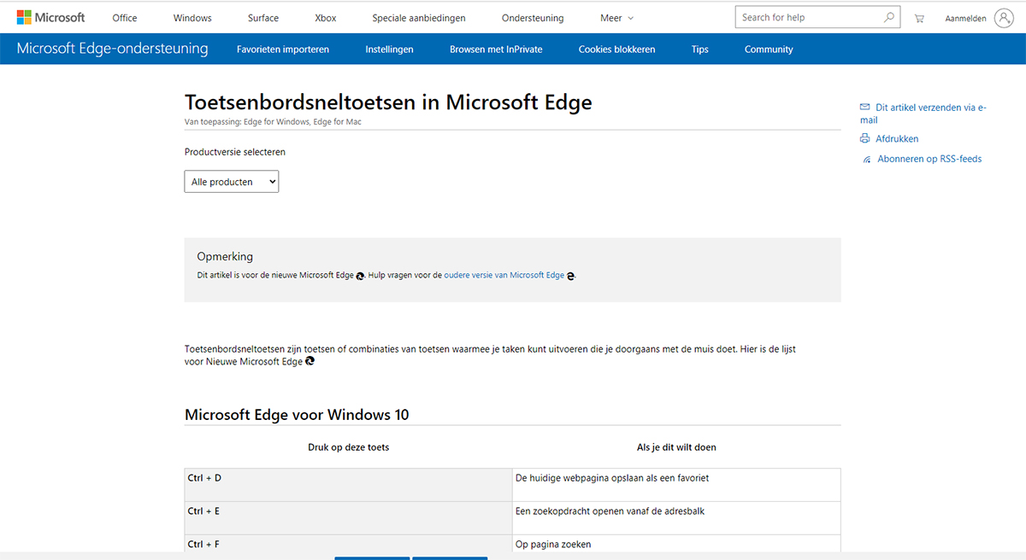Screen dimensions: 1026x560
Task: Go to Instellingen tab
Action: (x=389, y=50)
